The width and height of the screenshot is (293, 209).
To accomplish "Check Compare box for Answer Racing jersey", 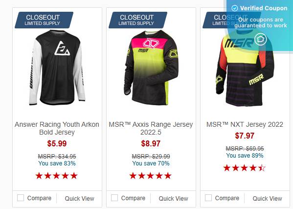I will [x=21, y=198].
